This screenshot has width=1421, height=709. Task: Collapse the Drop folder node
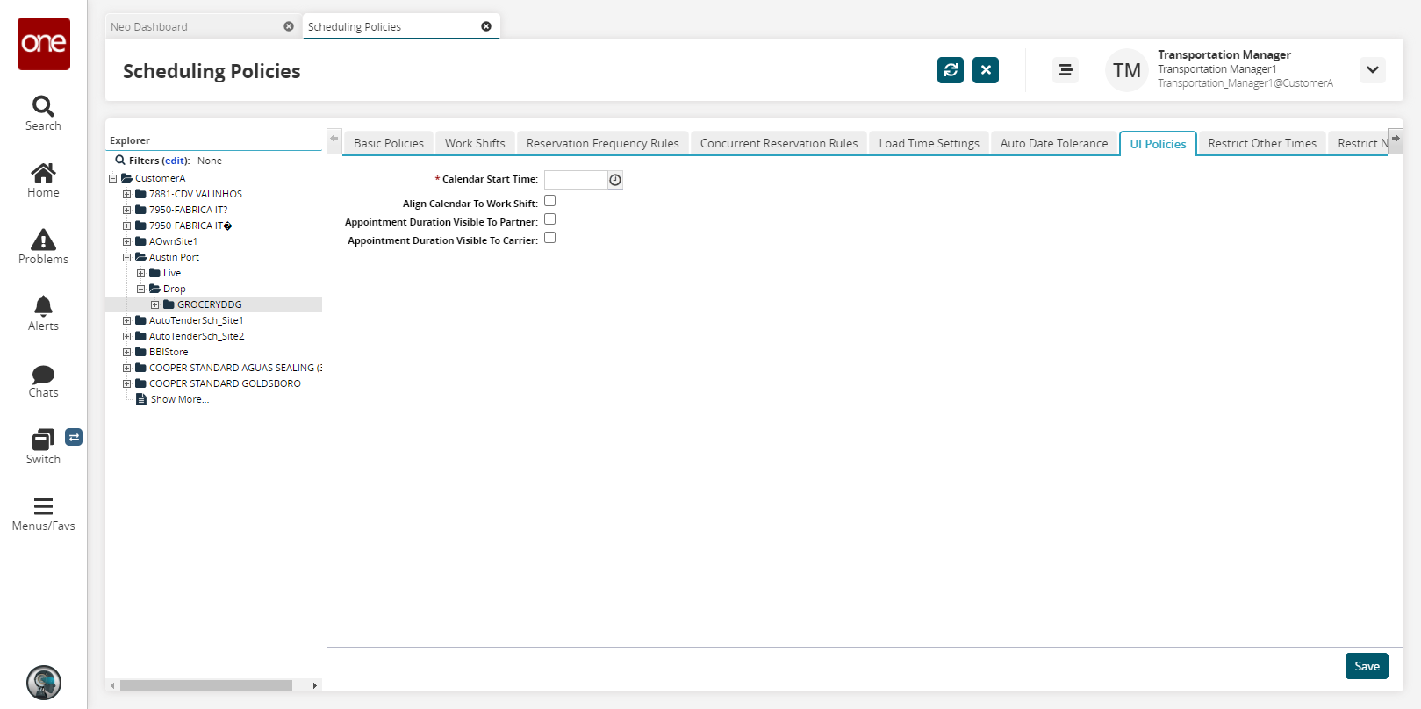(x=140, y=289)
